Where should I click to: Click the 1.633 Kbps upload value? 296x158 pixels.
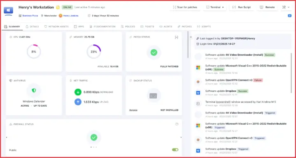tap(91, 102)
